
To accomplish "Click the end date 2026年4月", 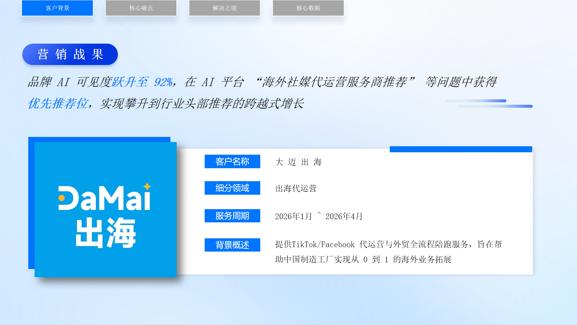I will tap(344, 216).
